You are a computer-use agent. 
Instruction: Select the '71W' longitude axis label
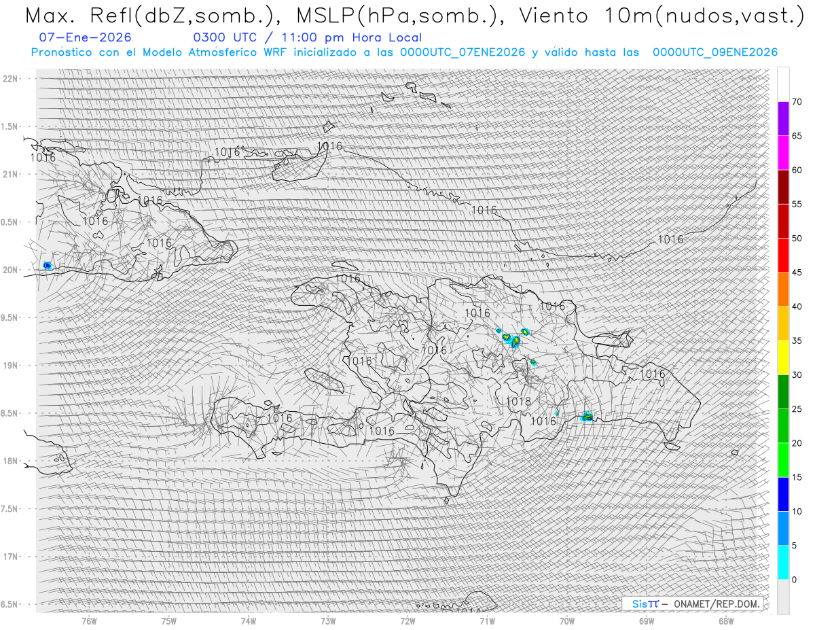(487, 621)
